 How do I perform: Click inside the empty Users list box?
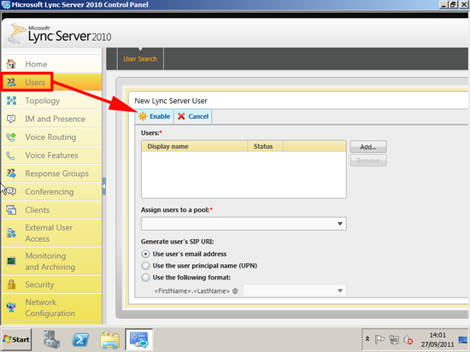pyautogui.click(x=244, y=175)
